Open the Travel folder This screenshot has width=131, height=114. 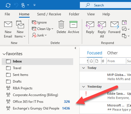(x=37, y=68)
